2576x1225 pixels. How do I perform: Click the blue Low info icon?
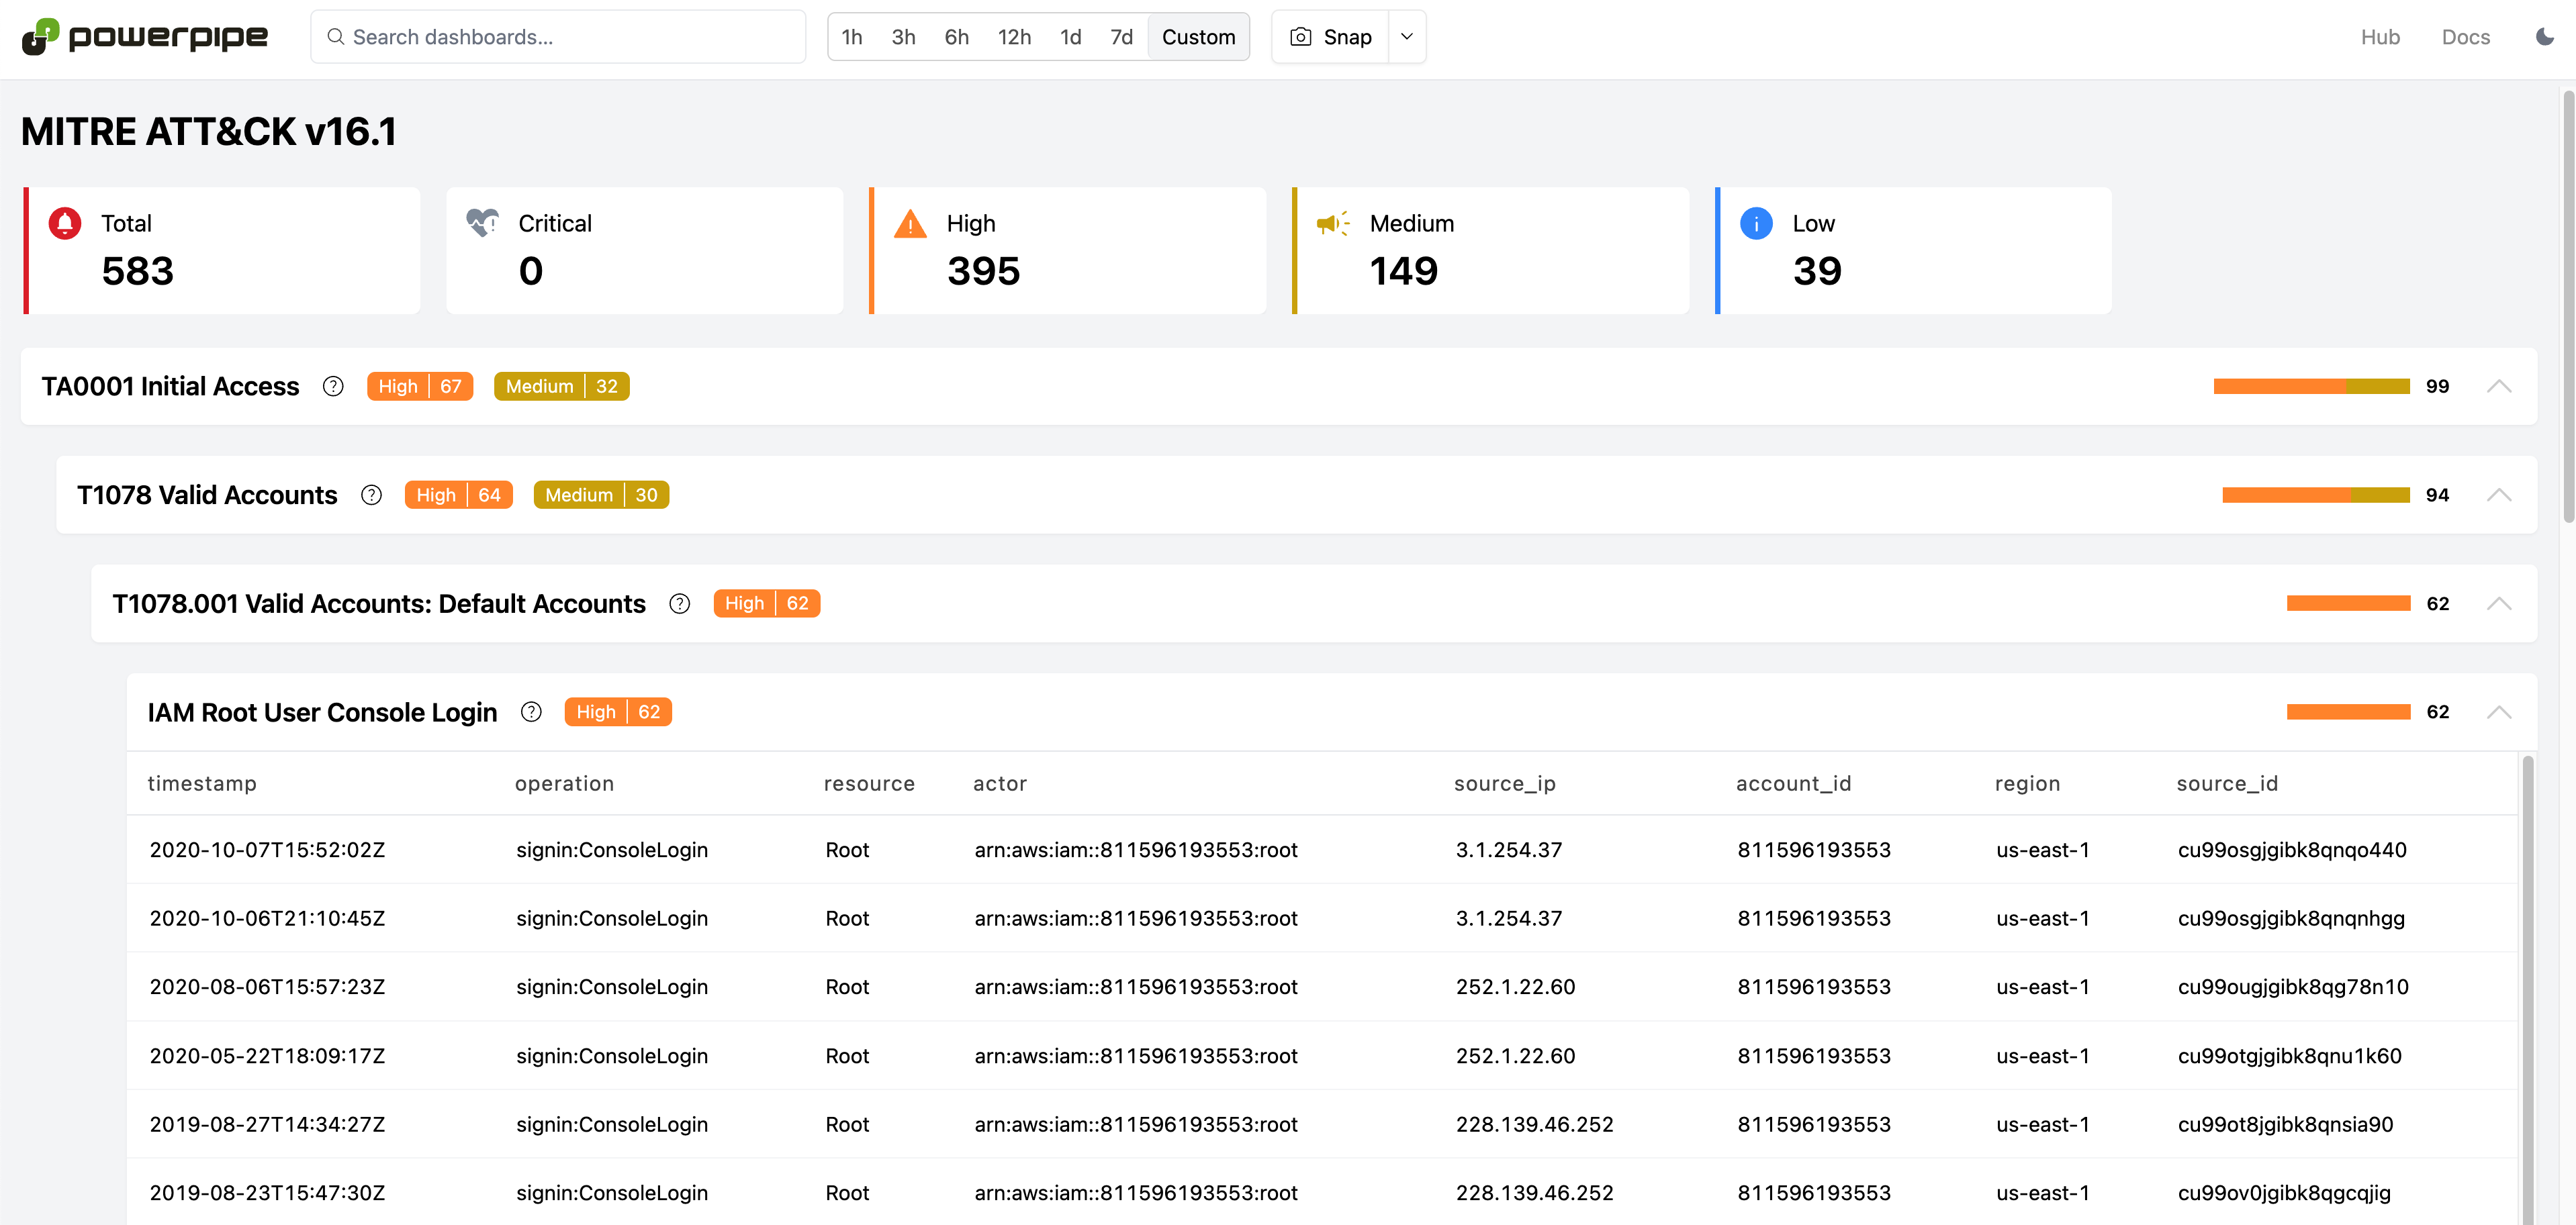tap(1756, 223)
